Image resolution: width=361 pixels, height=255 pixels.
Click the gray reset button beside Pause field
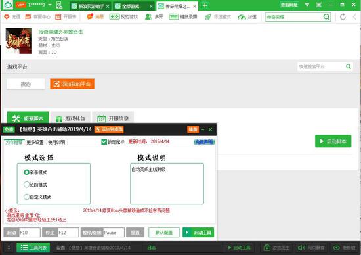tap(135, 233)
